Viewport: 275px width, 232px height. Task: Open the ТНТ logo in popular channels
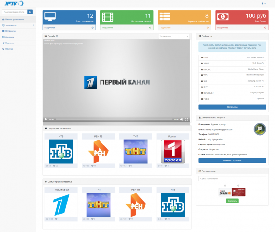click(136, 151)
